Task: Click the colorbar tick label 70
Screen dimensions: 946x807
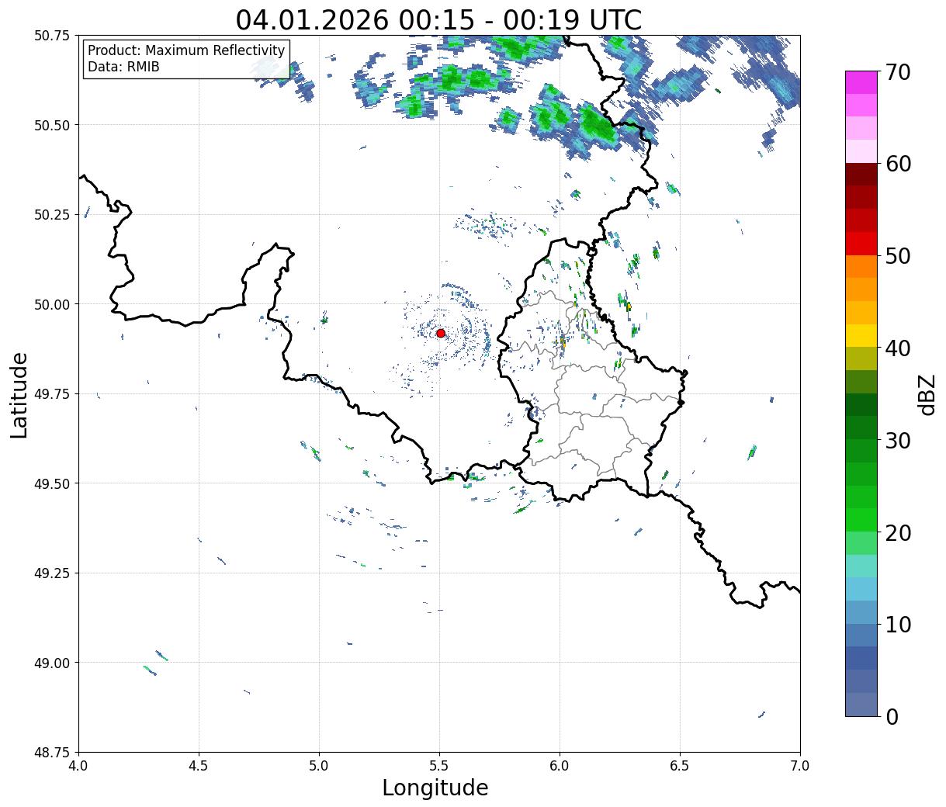Action: (x=898, y=72)
